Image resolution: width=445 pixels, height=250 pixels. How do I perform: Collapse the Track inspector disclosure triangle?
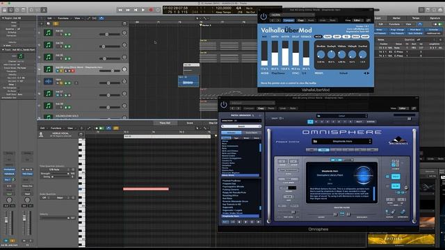click(3, 49)
